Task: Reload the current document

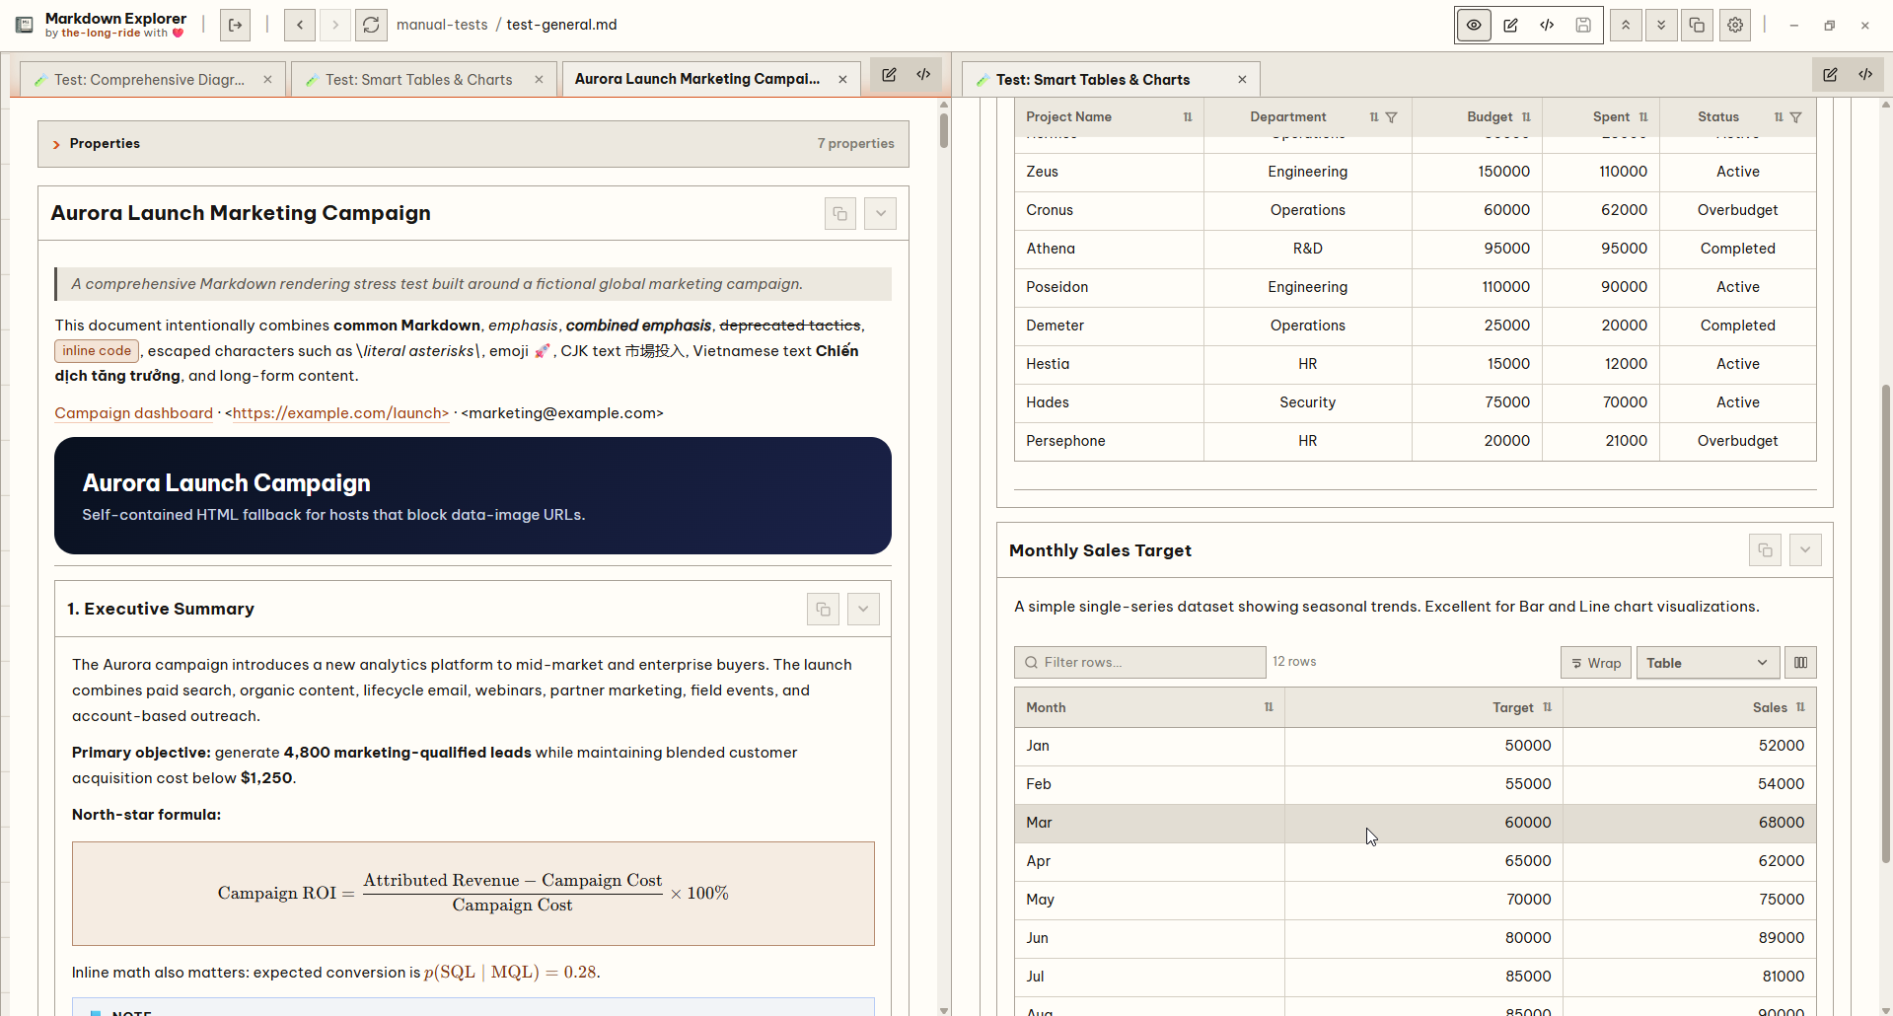Action: click(371, 25)
